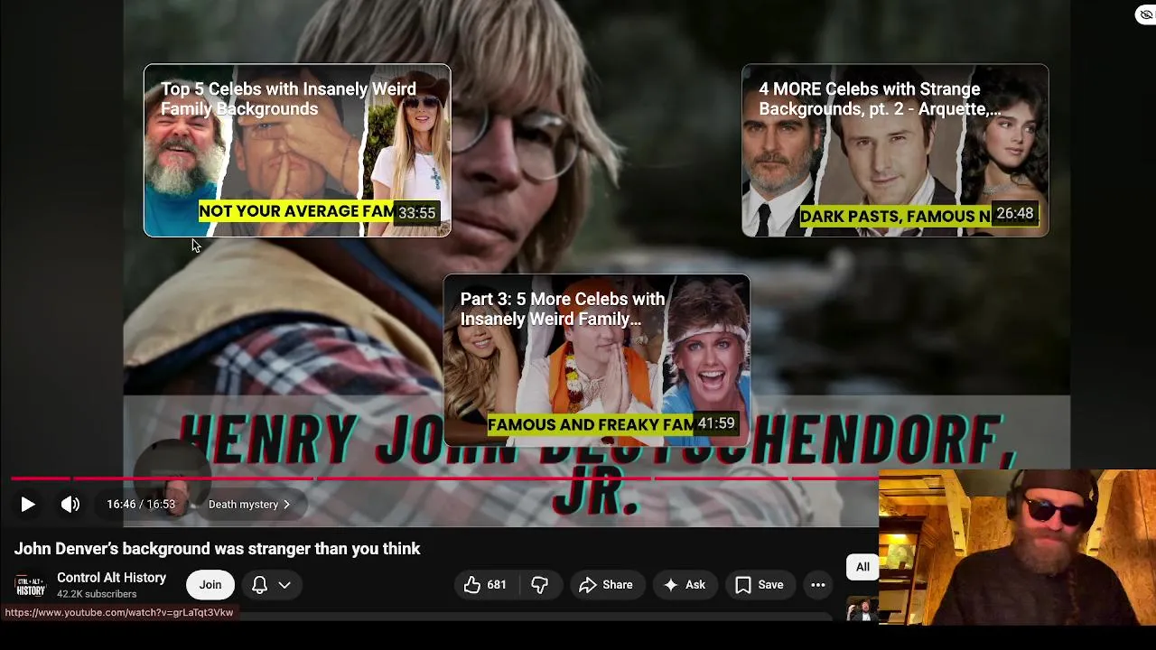Click the Join membership button
Screen dimensions: 1156x650
coord(210,585)
